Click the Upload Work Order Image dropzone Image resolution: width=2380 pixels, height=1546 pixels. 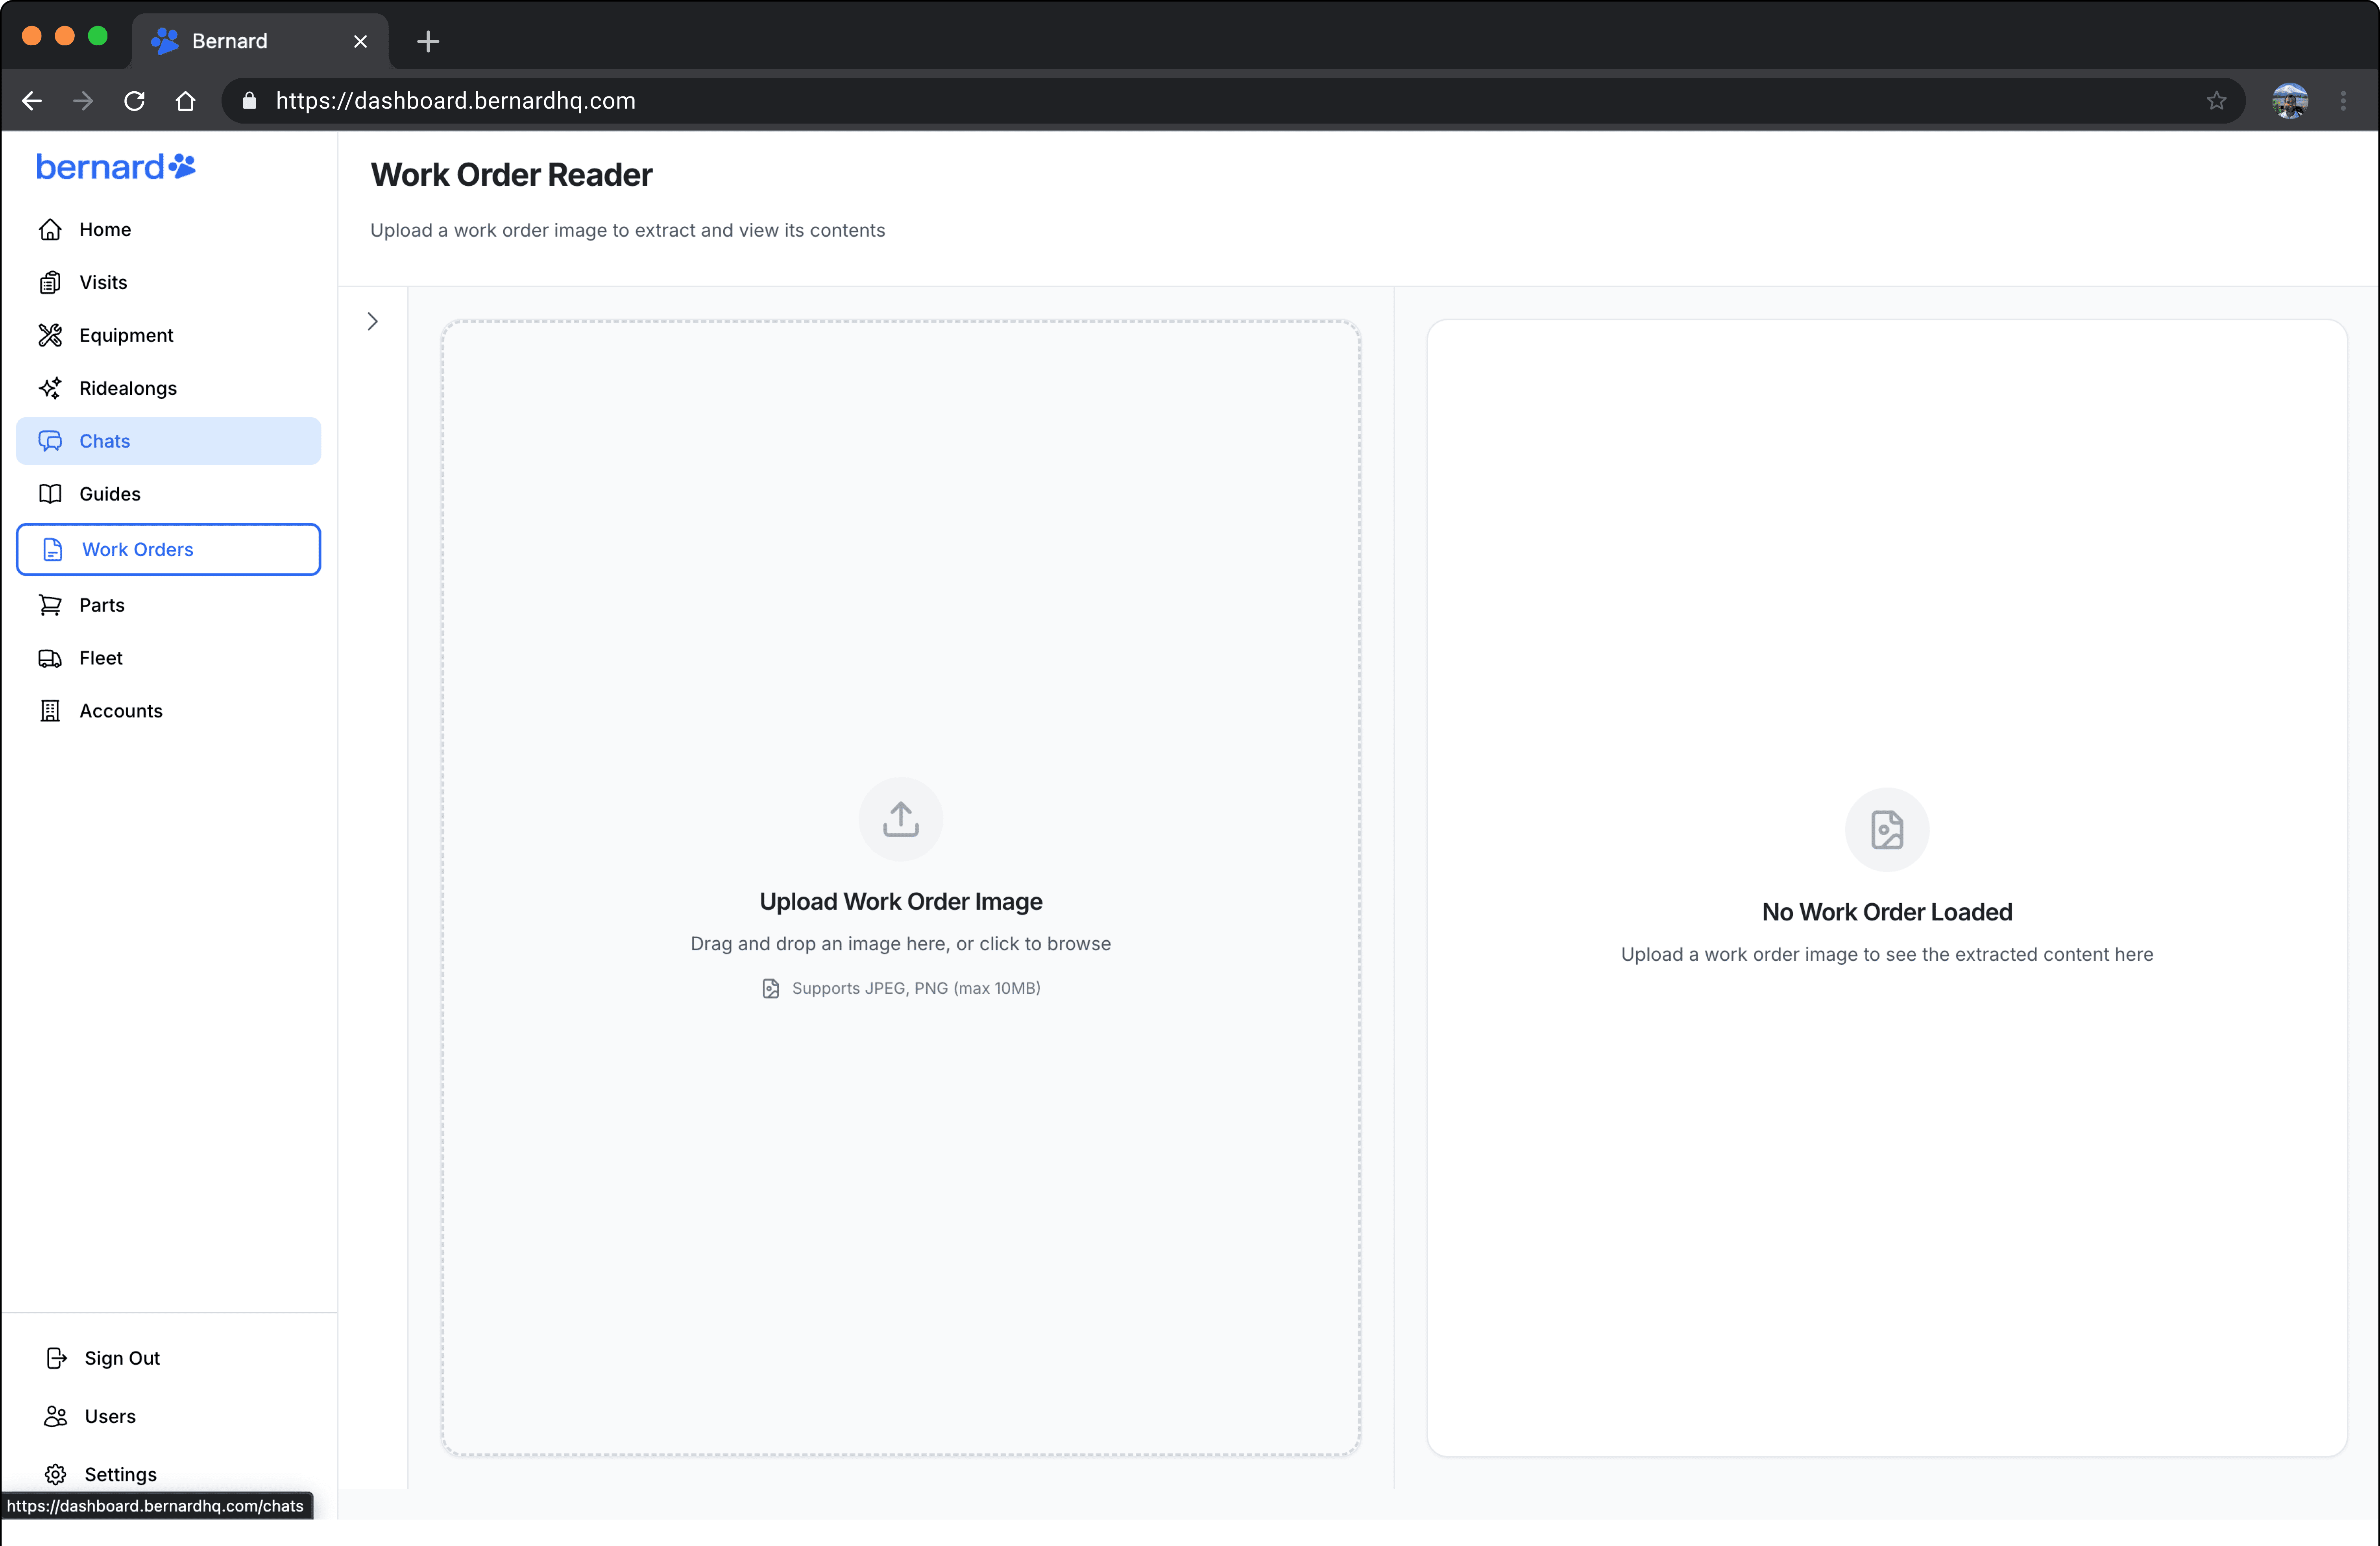pos(900,1150)
